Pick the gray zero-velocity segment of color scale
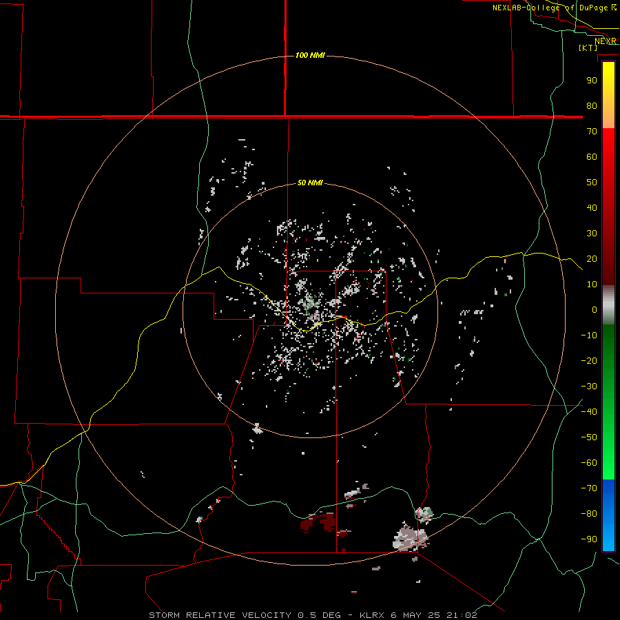 click(608, 305)
